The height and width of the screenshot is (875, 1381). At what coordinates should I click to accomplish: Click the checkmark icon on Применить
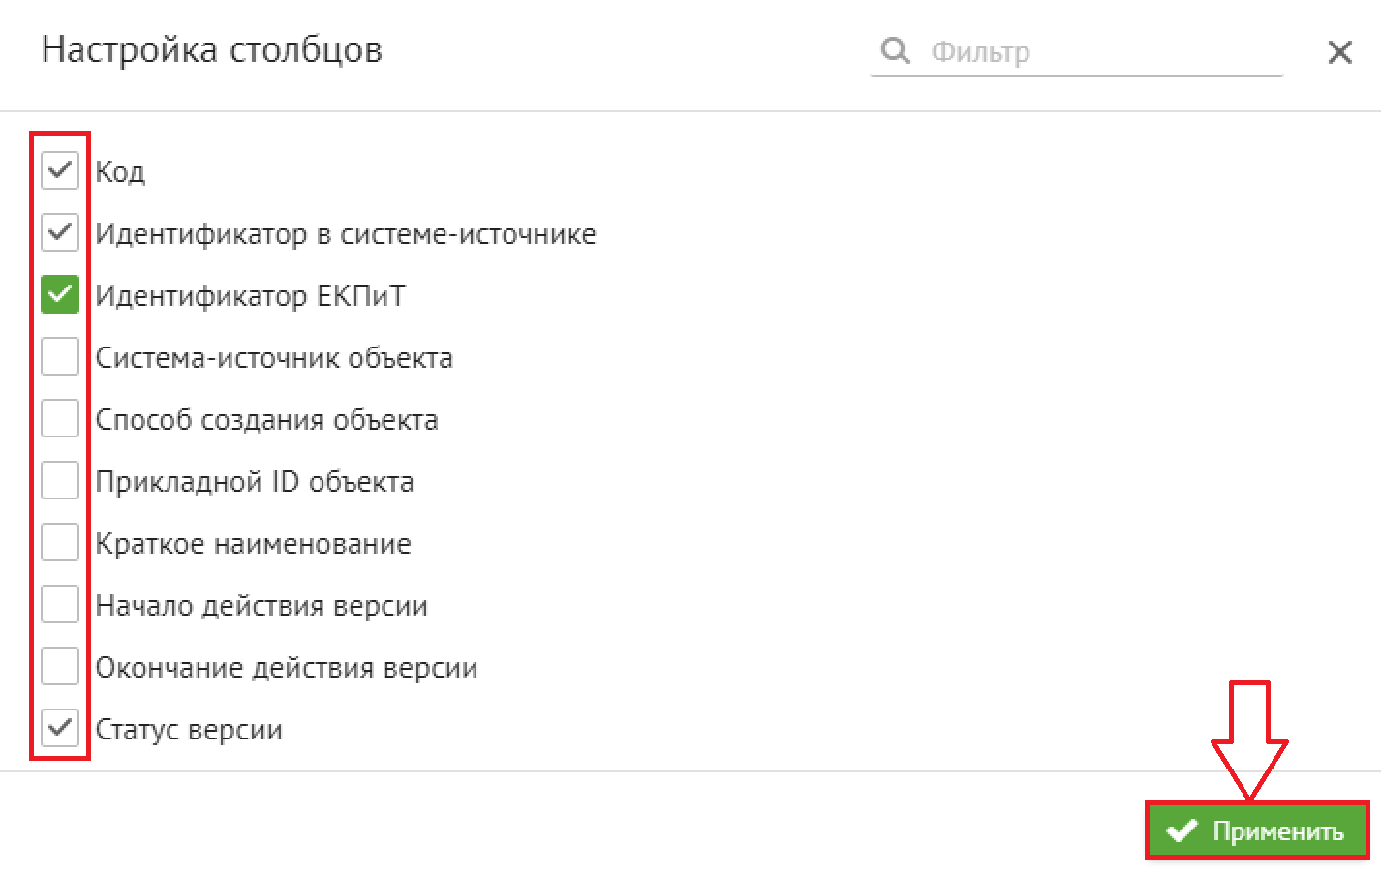point(1182,830)
